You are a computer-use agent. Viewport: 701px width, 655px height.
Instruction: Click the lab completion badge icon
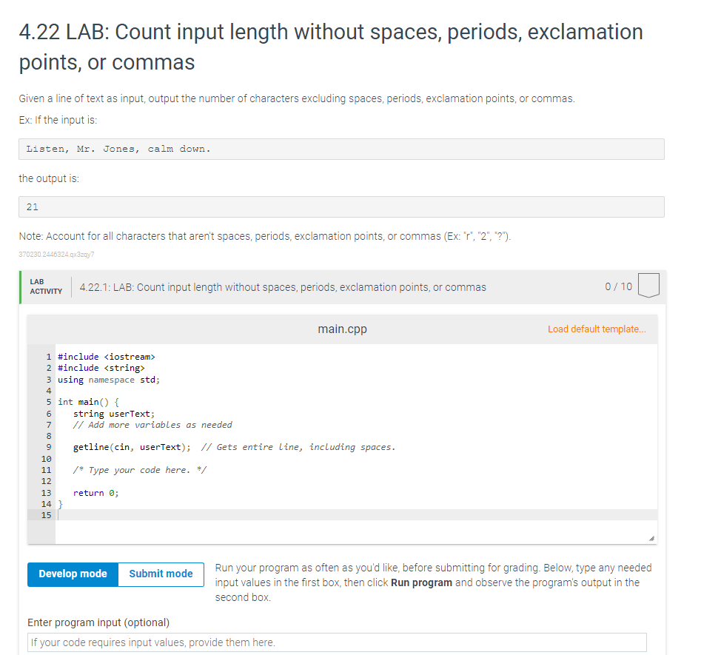point(648,286)
